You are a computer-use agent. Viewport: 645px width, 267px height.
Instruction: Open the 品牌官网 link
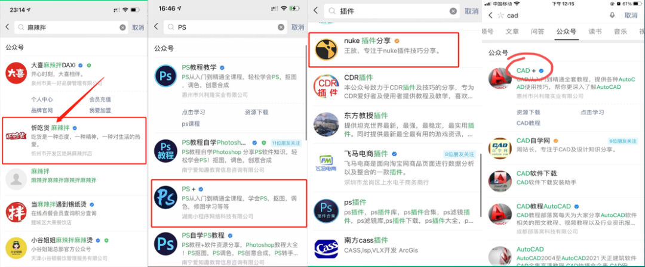pyautogui.click(x=42, y=110)
